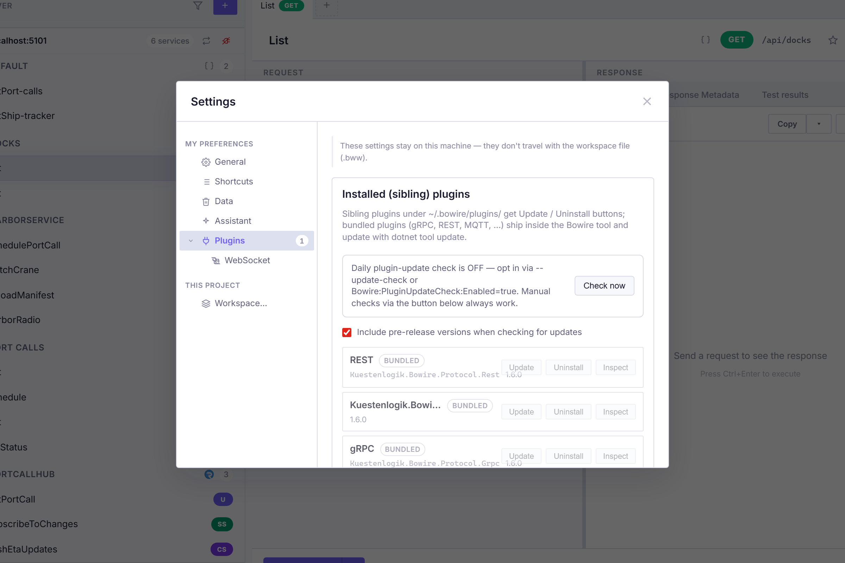Viewport: 845px width, 563px height.
Task: Click Update for Kuestenlogik.Bowi... plugin
Action: click(521, 412)
